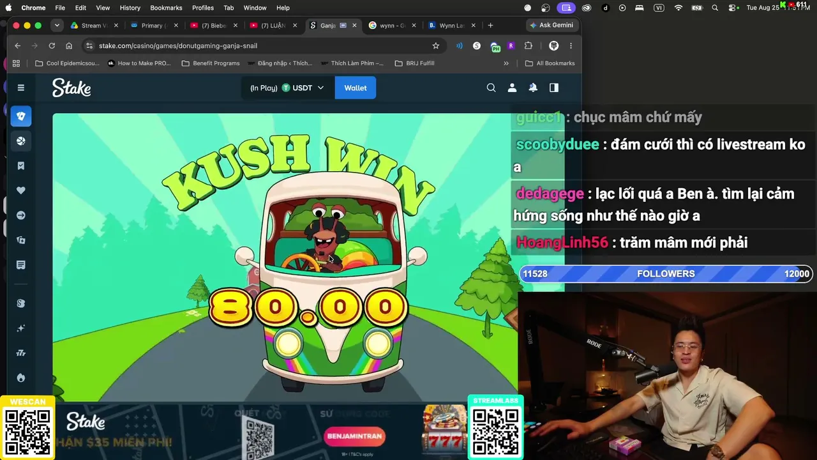Open the Chrome app menu in menu bar
The image size is (817, 460).
click(x=33, y=8)
